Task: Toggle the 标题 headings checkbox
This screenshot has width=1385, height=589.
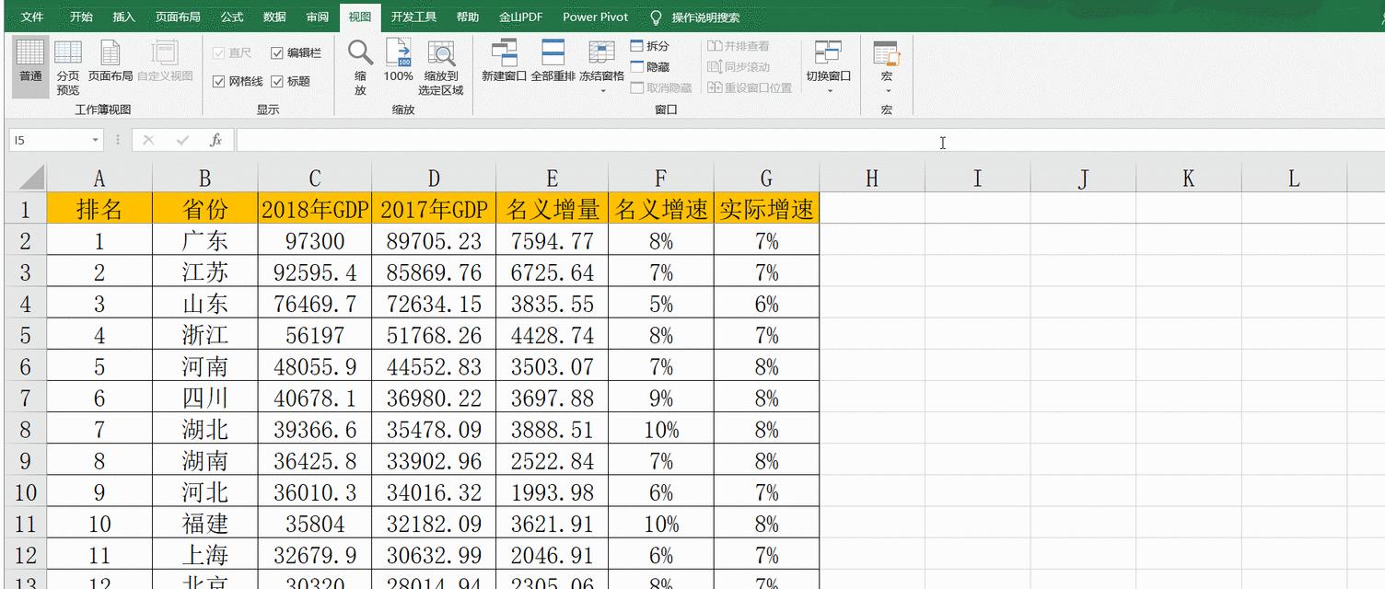Action: point(277,81)
